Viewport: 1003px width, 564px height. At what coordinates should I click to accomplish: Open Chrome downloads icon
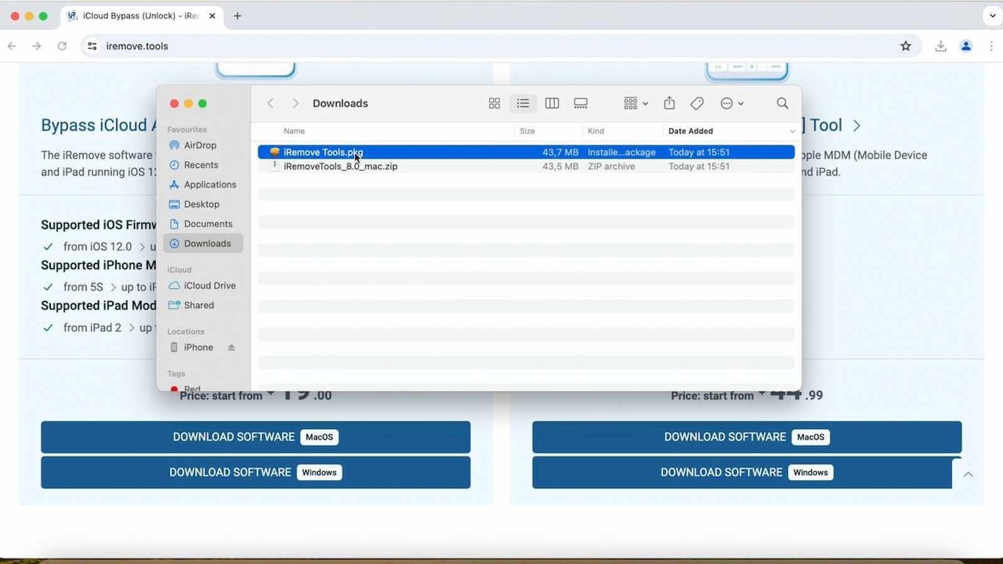point(940,46)
